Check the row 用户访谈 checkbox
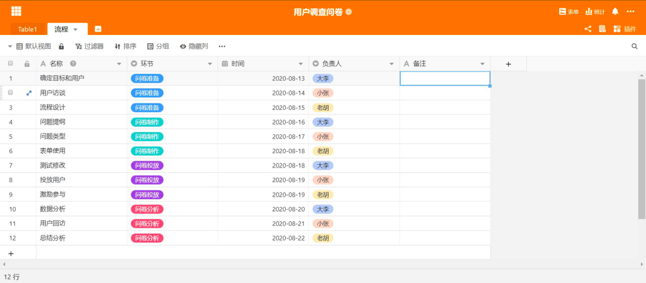This screenshot has height=283, width=646. pyautogui.click(x=10, y=92)
